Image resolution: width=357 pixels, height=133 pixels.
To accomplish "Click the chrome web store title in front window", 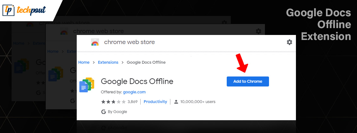I will (x=129, y=42).
